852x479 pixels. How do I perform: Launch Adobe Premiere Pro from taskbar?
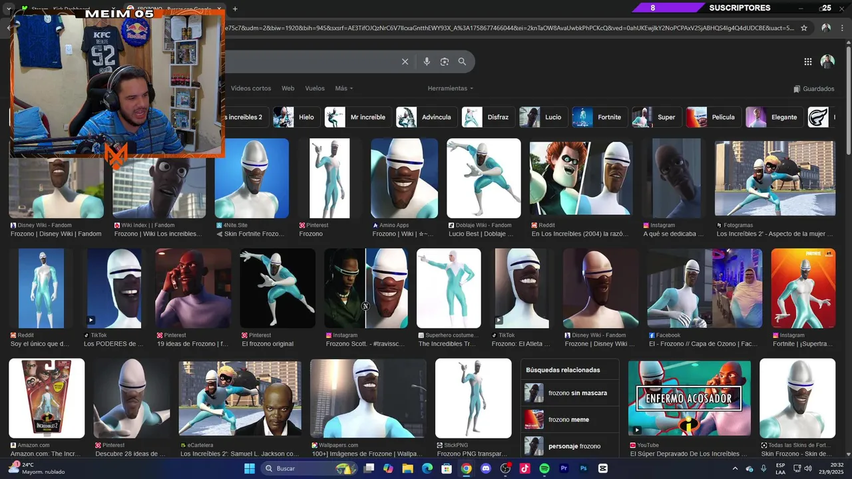564,468
